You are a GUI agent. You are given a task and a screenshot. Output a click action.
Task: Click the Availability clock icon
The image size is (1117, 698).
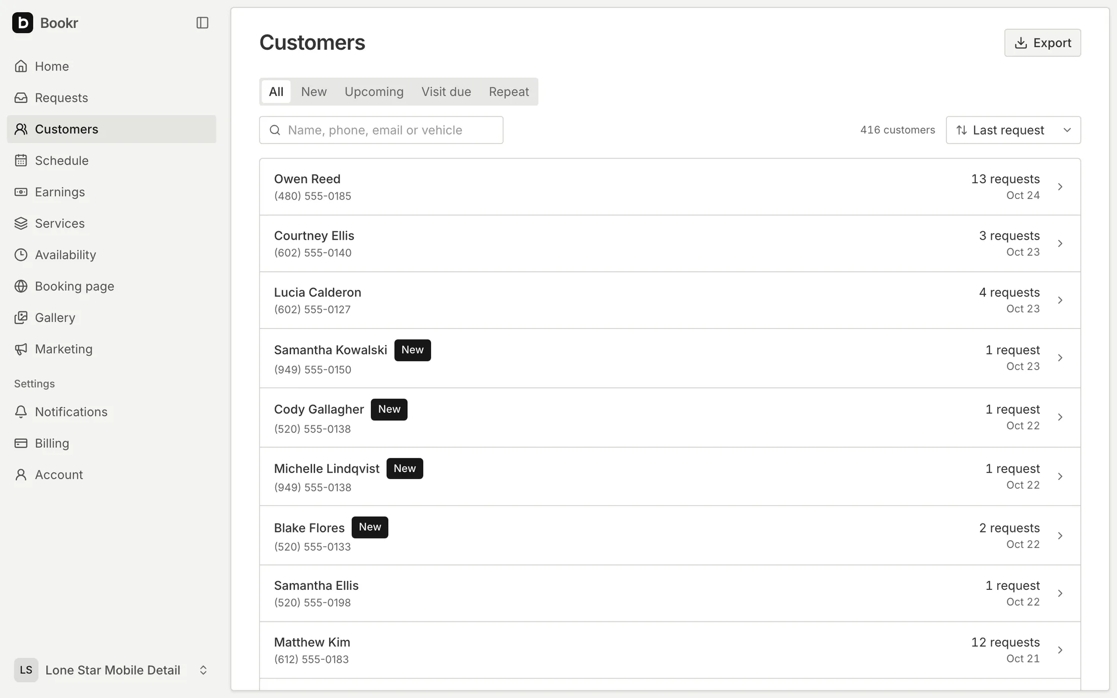click(x=21, y=255)
